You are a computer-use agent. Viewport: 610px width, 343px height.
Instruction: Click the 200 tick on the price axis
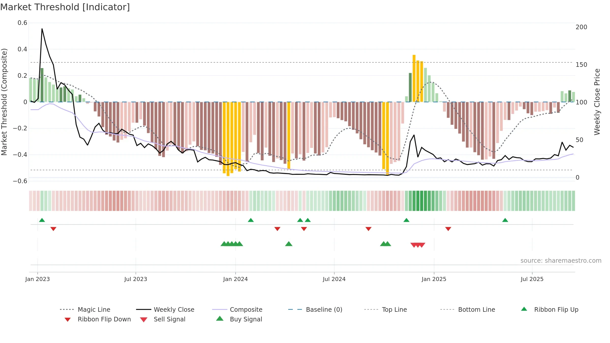tap(582, 27)
